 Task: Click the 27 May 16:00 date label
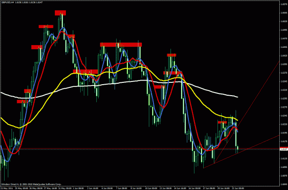click(50, 188)
